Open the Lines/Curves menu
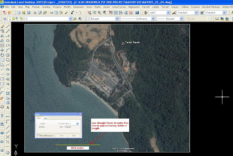This screenshot has width=233, height=156. [x=119, y=7]
